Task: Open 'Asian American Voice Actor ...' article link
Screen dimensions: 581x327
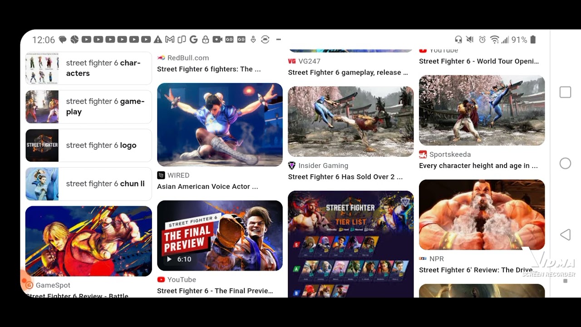Action: click(207, 187)
